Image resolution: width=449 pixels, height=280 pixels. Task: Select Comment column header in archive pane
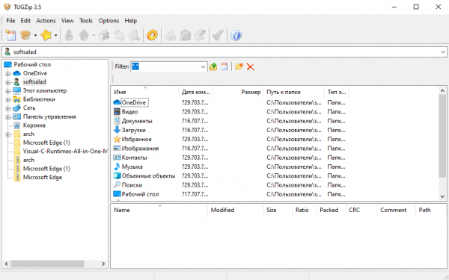pyautogui.click(x=396, y=210)
